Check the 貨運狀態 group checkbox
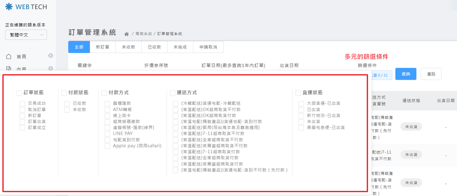The height and width of the screenshot is (196, 457). pos(298,93)
